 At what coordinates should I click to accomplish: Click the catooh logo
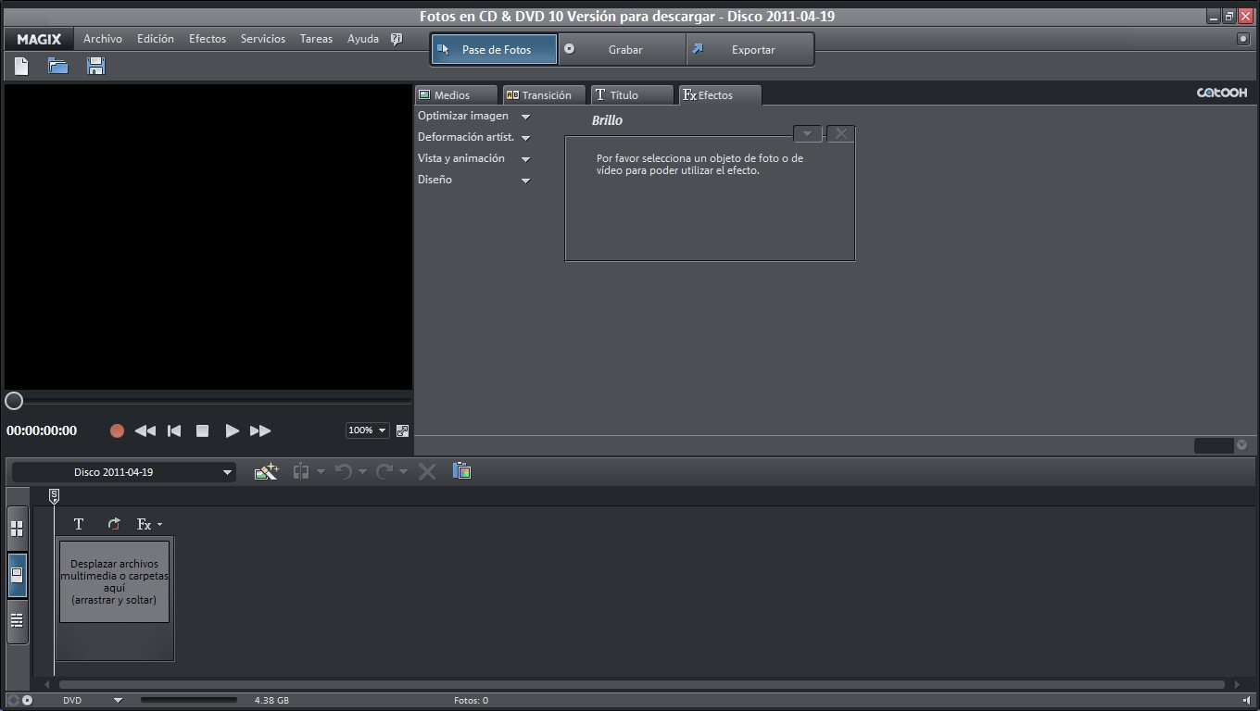(1222, 93)
